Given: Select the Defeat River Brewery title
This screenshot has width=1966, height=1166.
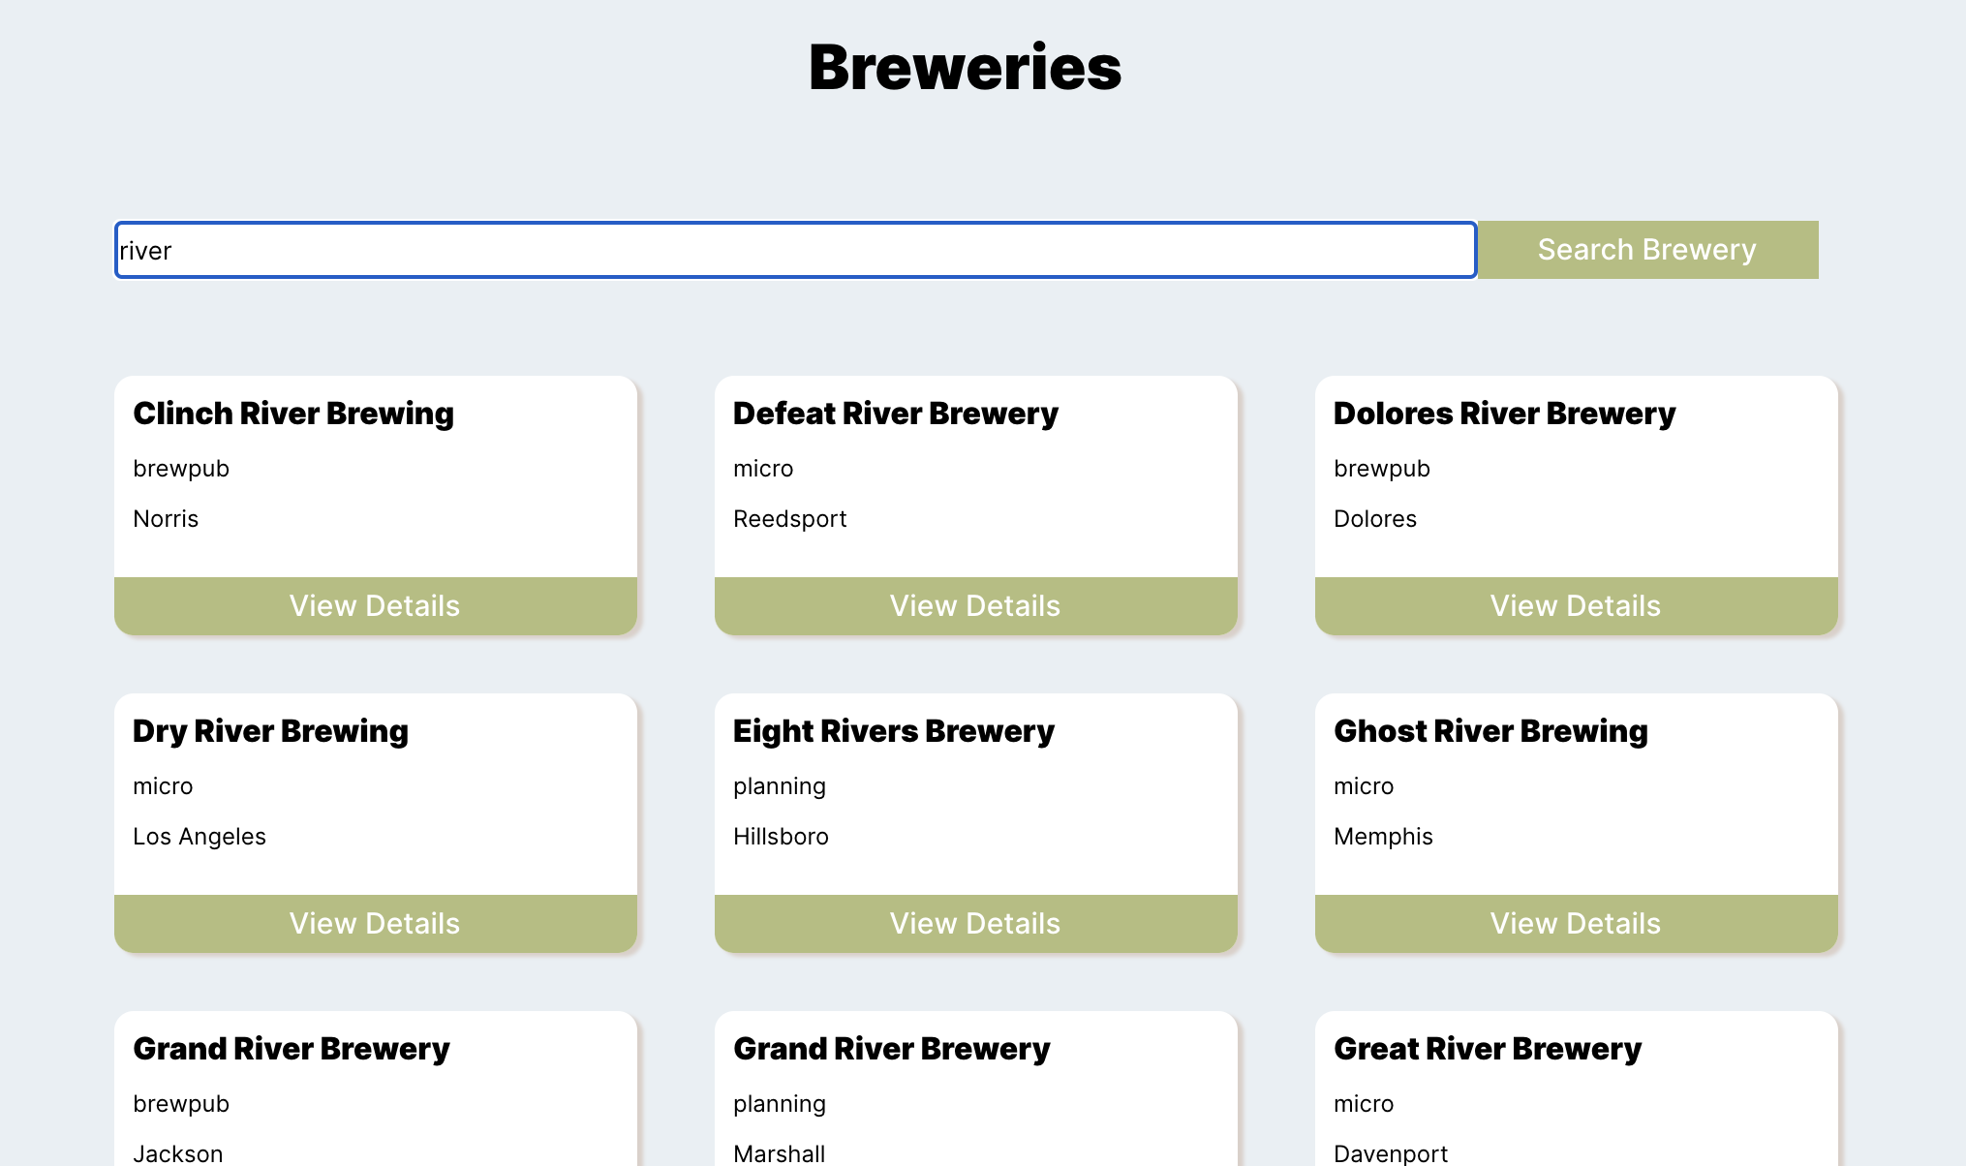Looking at the screenshot, I should point(896,414).
